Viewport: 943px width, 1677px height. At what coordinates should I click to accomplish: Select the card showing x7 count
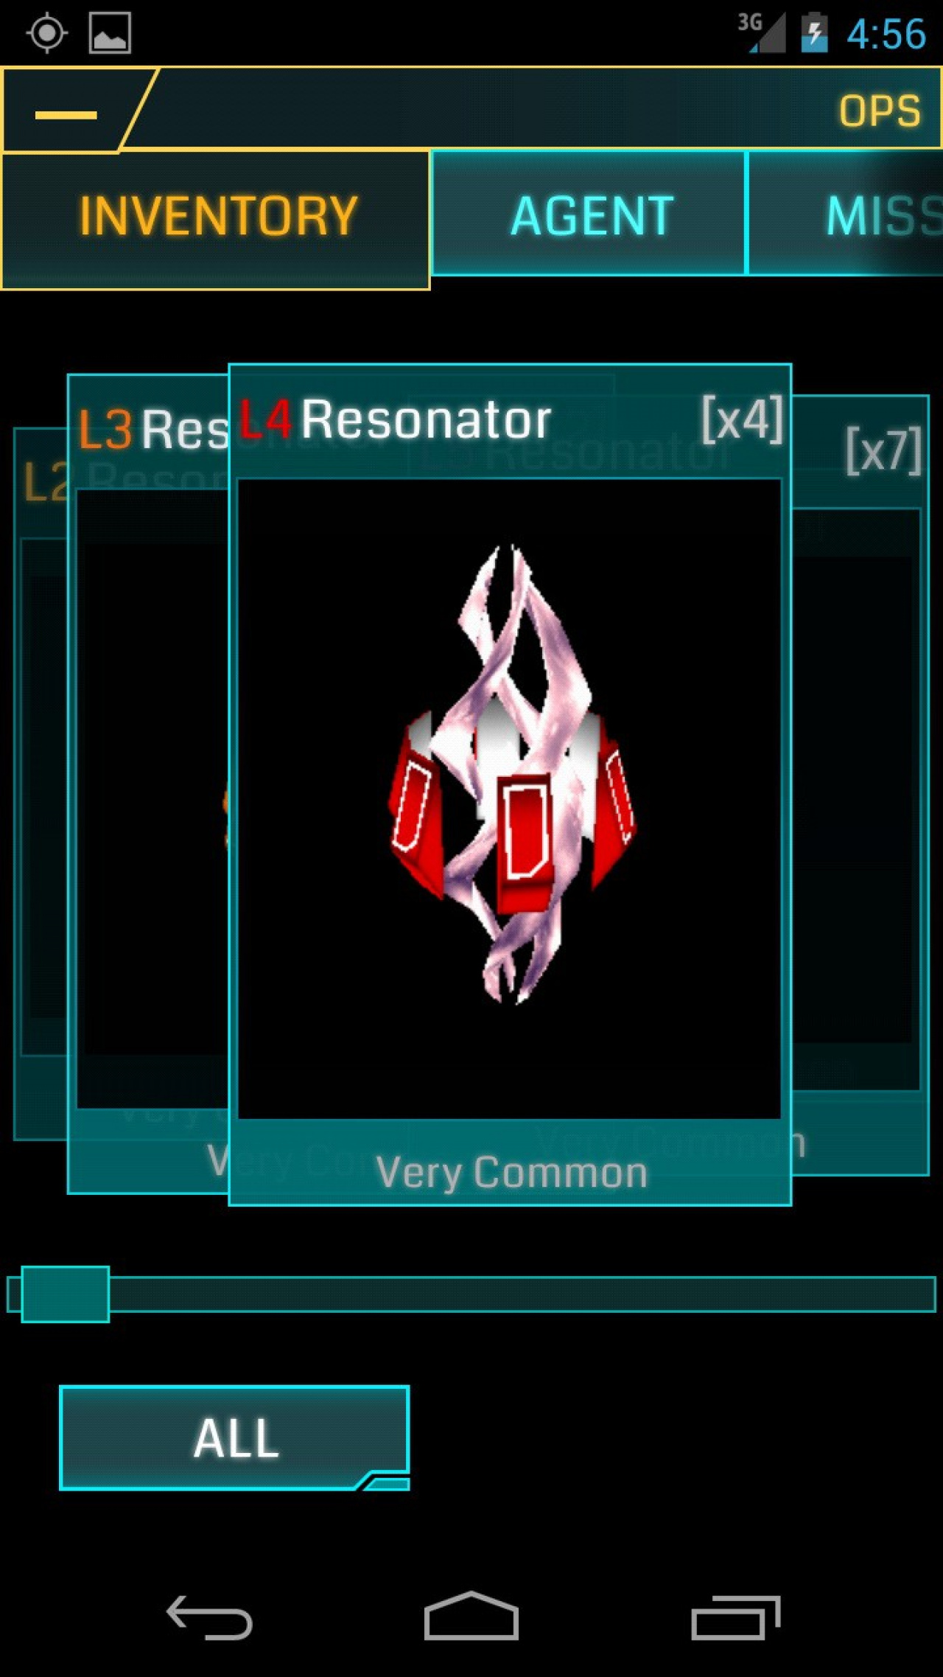(x=860, y=785)
